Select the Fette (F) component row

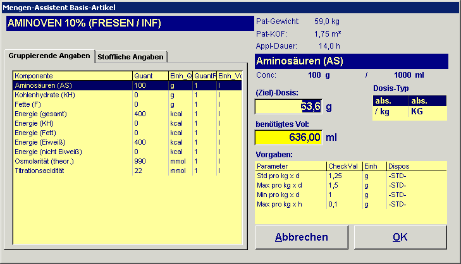pyautogui.click(x=128, y=104)
